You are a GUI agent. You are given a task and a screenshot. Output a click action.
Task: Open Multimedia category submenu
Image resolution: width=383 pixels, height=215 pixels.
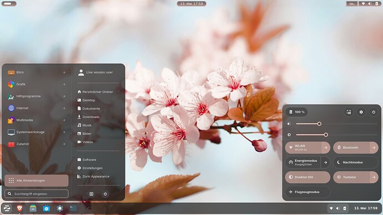pos(37,120)
